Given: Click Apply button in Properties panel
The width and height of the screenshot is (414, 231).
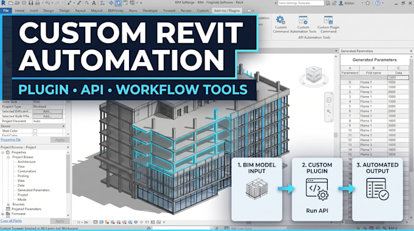Looking at the screenshot, I should point(60,140).
